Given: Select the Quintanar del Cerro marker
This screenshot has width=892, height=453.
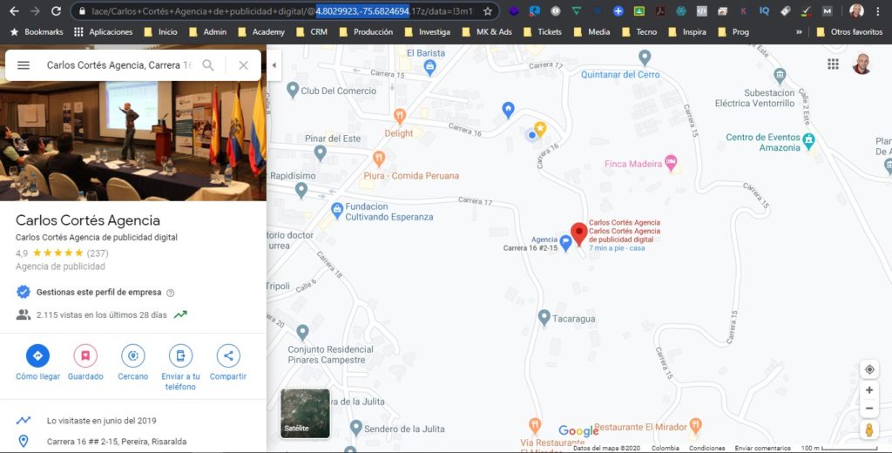Looking at the screenshot, I should [645, 57].
